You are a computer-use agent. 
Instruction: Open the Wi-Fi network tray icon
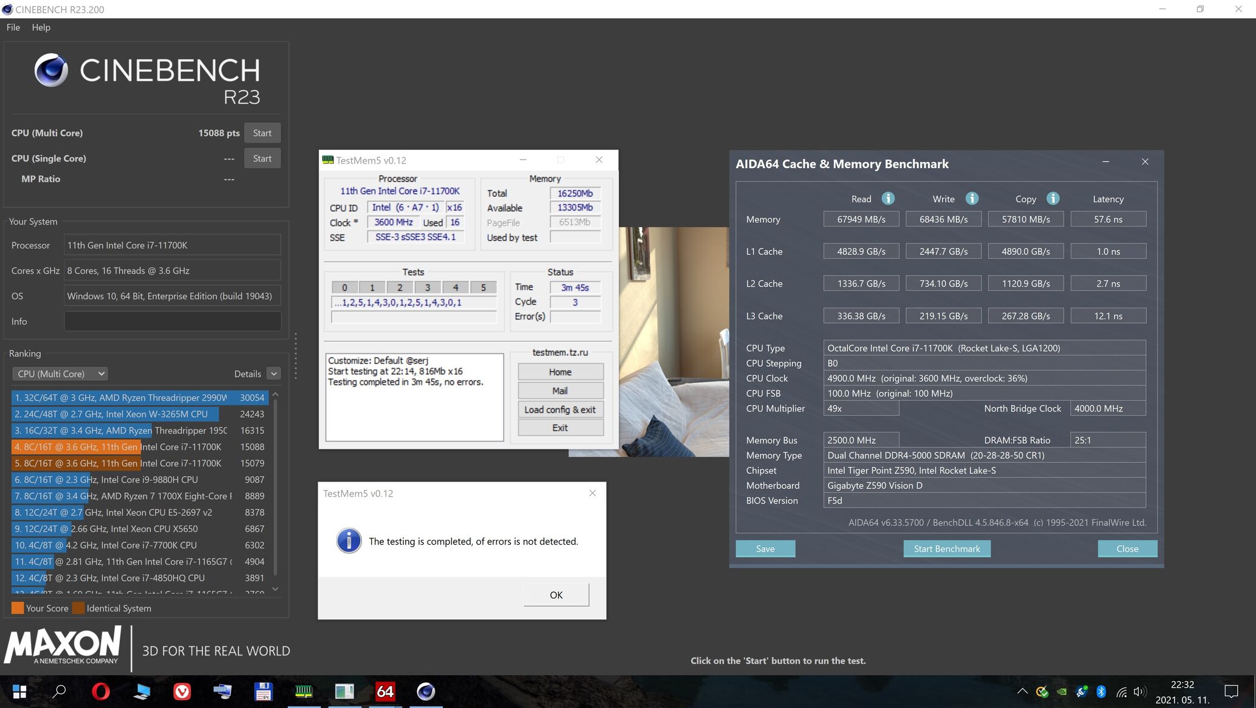click(x=1121, y=692)
